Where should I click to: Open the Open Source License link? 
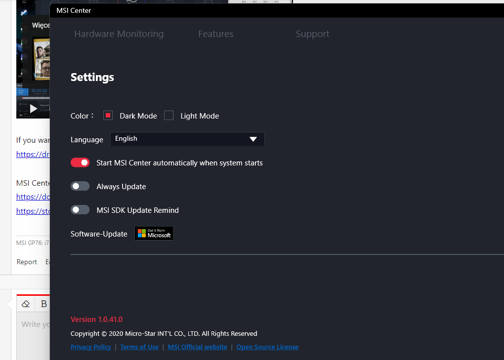point(267,347)
